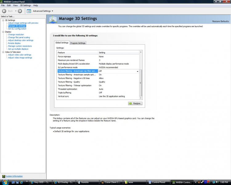Select Change resolution task
Image resolution: width=231 pixels, height=185 pixels.
click(x=16, y=35)
